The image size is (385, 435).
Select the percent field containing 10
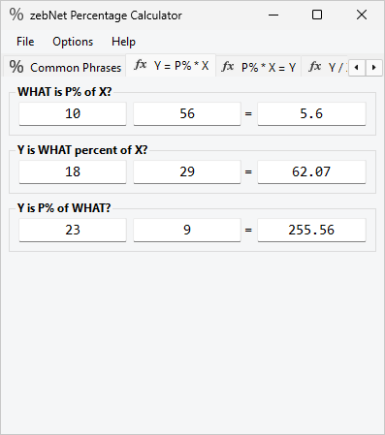pyautogui.click(x=73, y=113)
